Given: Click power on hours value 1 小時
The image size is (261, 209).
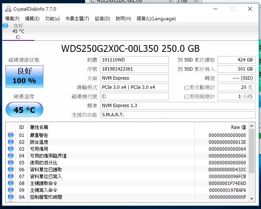Looking at the screenshot, I should point(237,96).
